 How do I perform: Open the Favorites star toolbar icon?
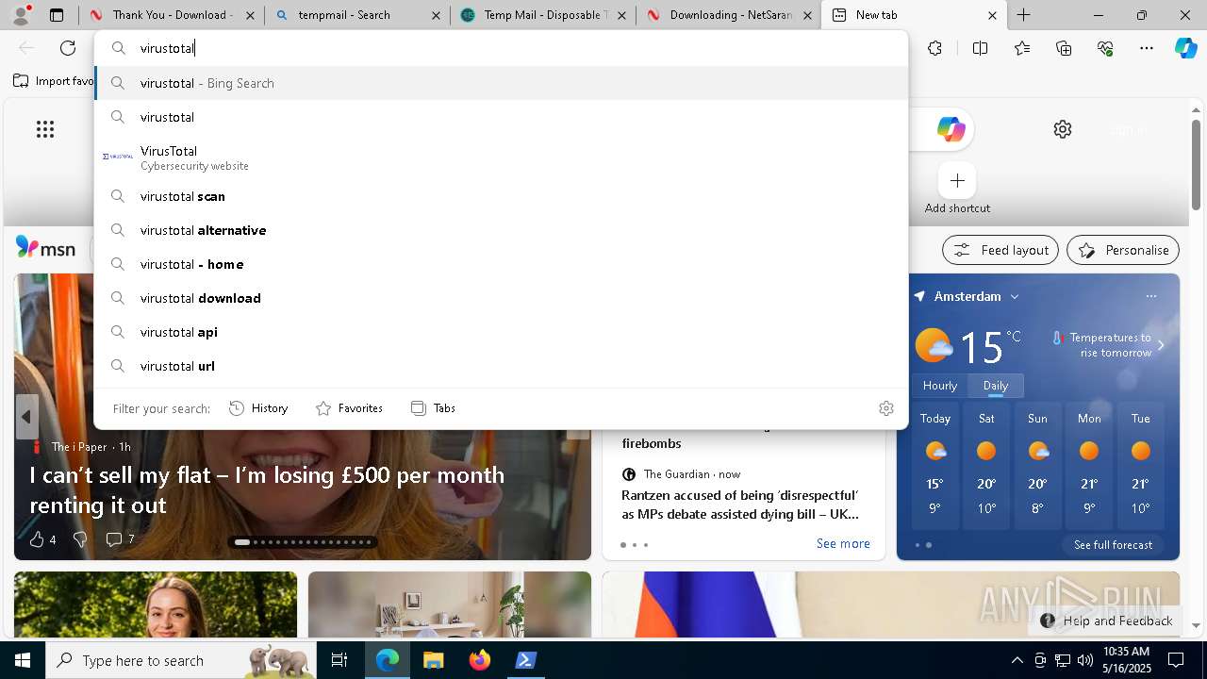coord(1022,48)
